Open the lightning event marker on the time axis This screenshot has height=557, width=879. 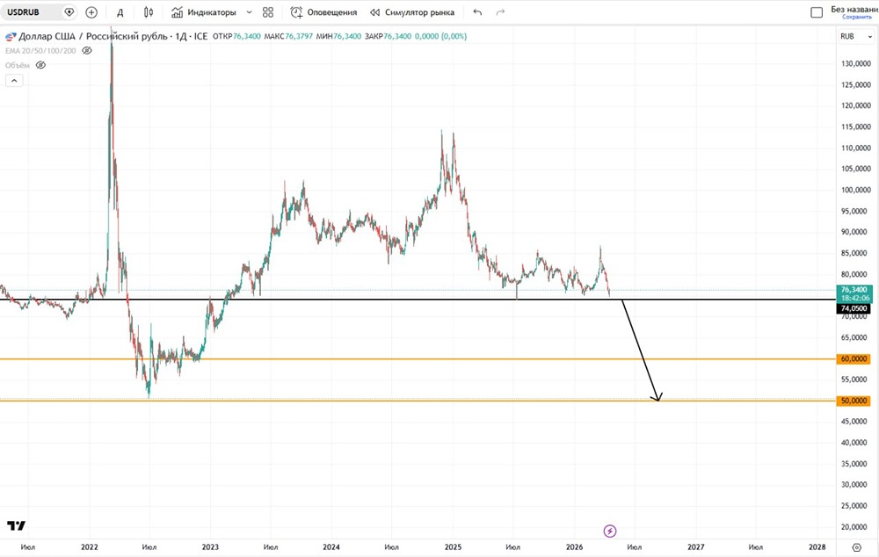610,531
